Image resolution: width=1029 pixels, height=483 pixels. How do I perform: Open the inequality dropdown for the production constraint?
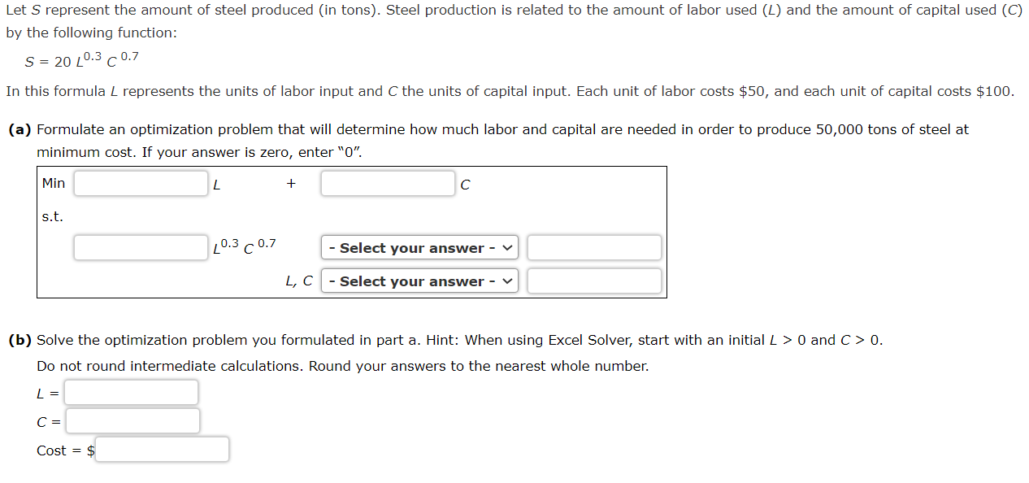(419, 247)
